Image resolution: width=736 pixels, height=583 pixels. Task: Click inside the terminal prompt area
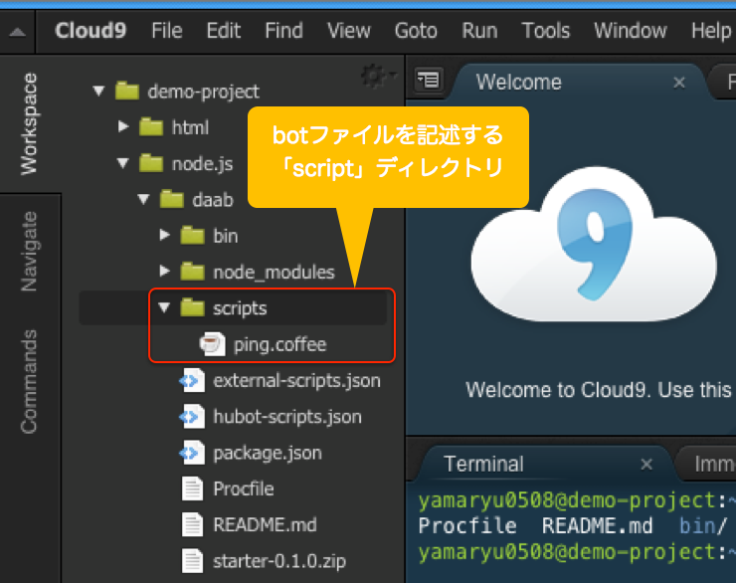click(x=571, y=534)
